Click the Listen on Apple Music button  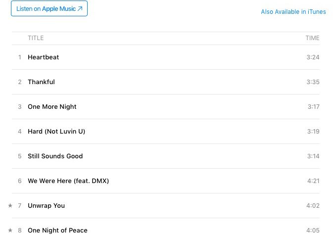point(49,8)
